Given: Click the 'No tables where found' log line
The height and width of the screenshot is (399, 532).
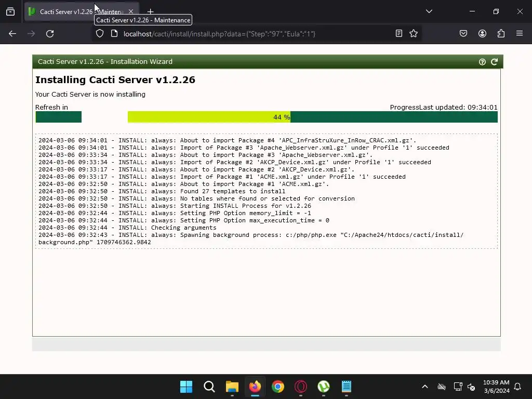Looking at the screenshot, I should pos(196,198).
